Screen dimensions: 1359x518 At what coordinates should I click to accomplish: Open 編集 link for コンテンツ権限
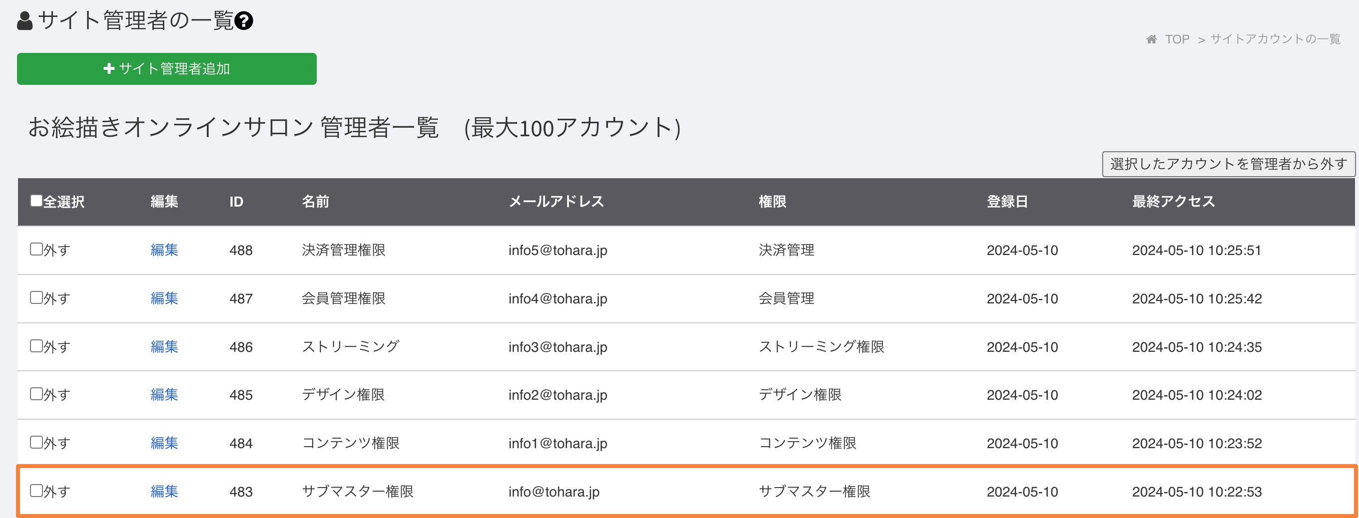[164, 443]
